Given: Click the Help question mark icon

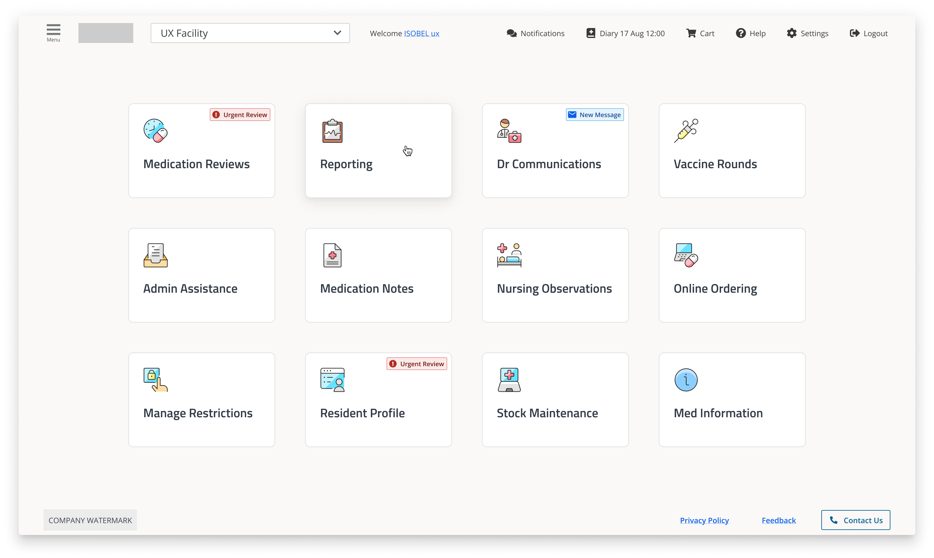Looking at the screenshot, I should tap(740, 33).
